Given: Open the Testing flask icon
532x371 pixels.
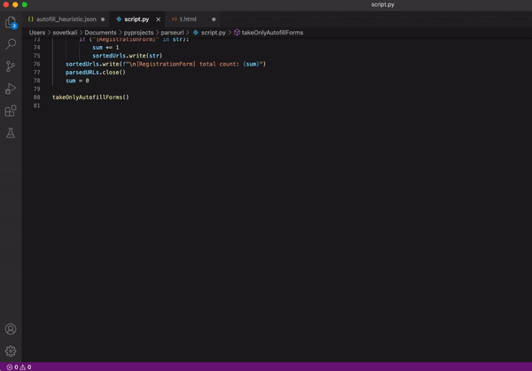Looking at the screenshot, I should pyautogui.click(x=11, y=133).
